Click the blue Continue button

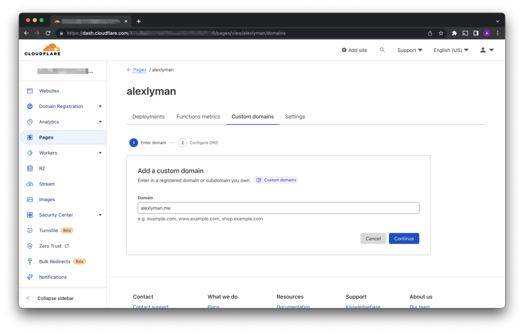tap(404, 238)
